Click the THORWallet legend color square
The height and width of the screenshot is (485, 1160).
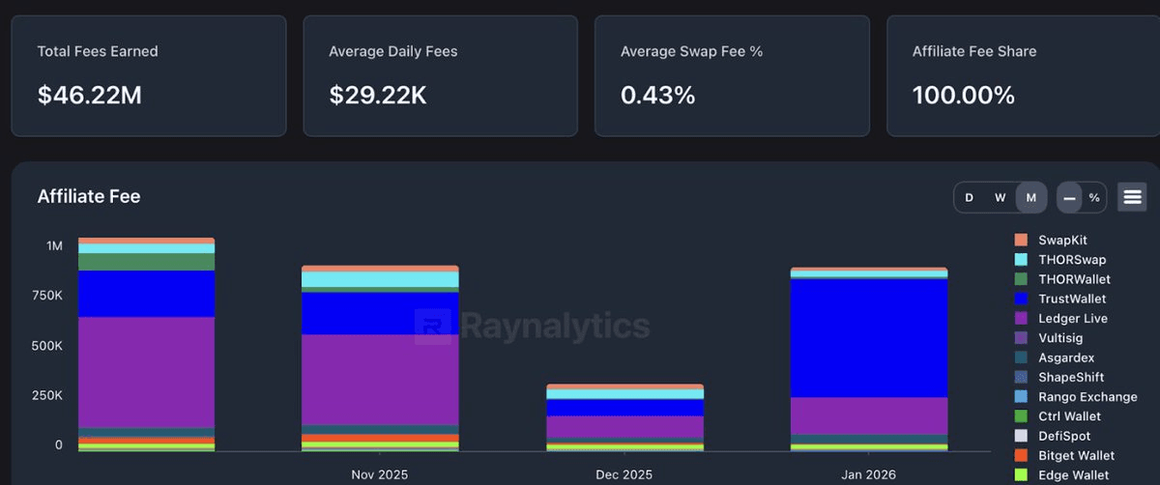1021,279
